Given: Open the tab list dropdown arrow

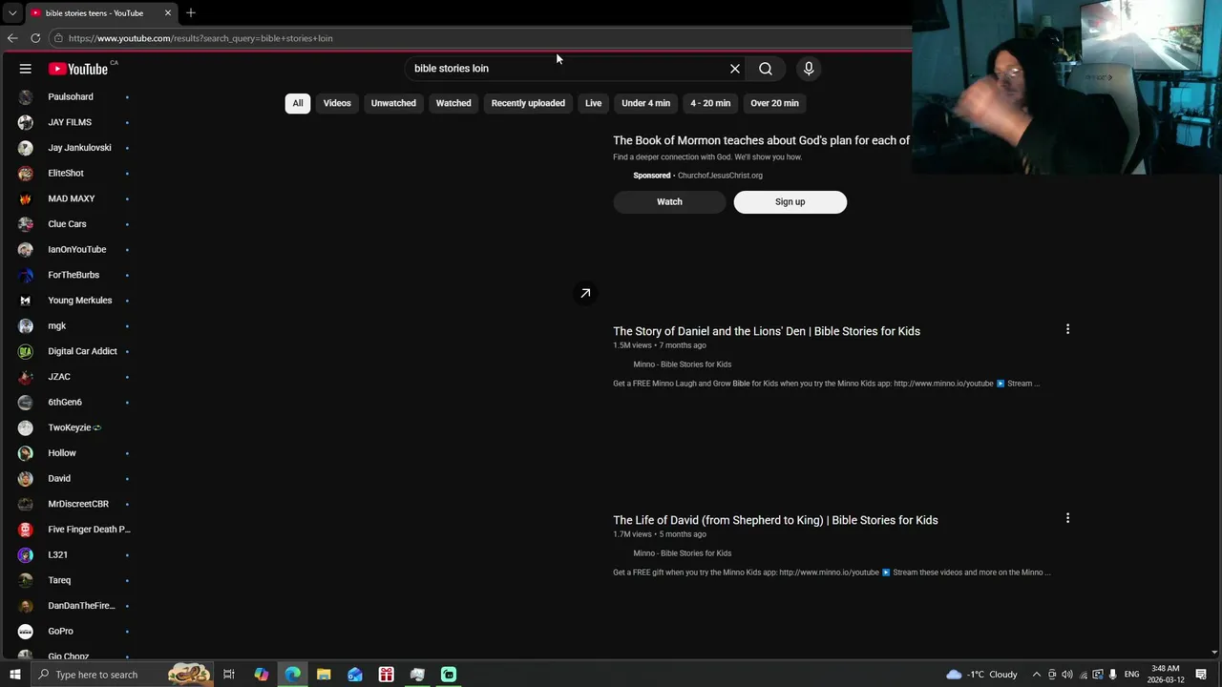Looking at the screenshot, I should tap(11, 13).
